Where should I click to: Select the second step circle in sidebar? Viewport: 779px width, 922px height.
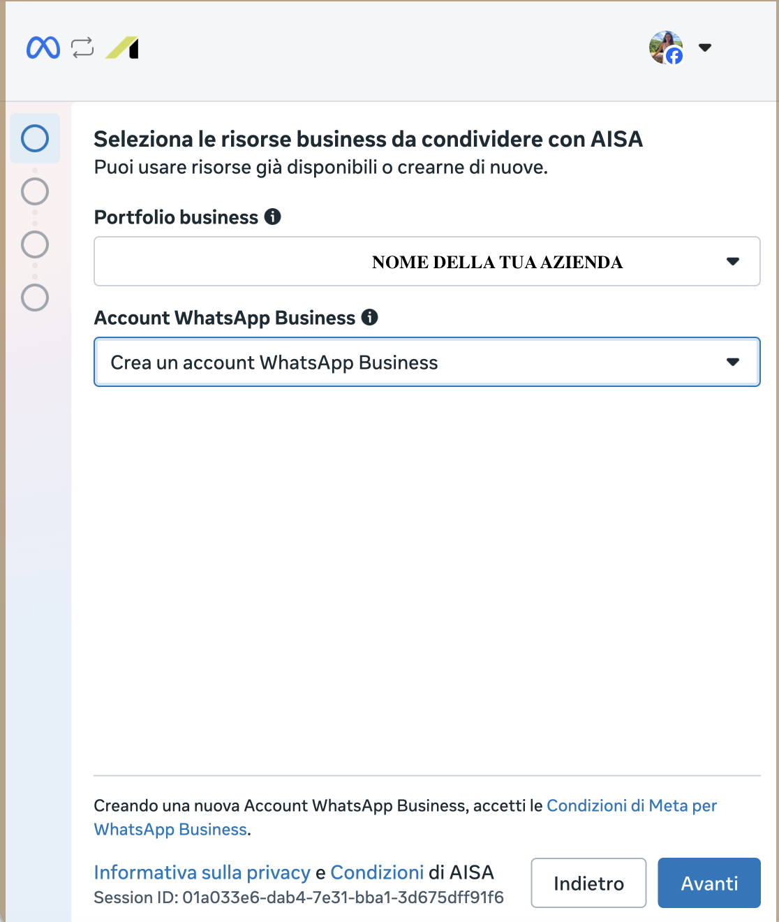pos(35,191)
